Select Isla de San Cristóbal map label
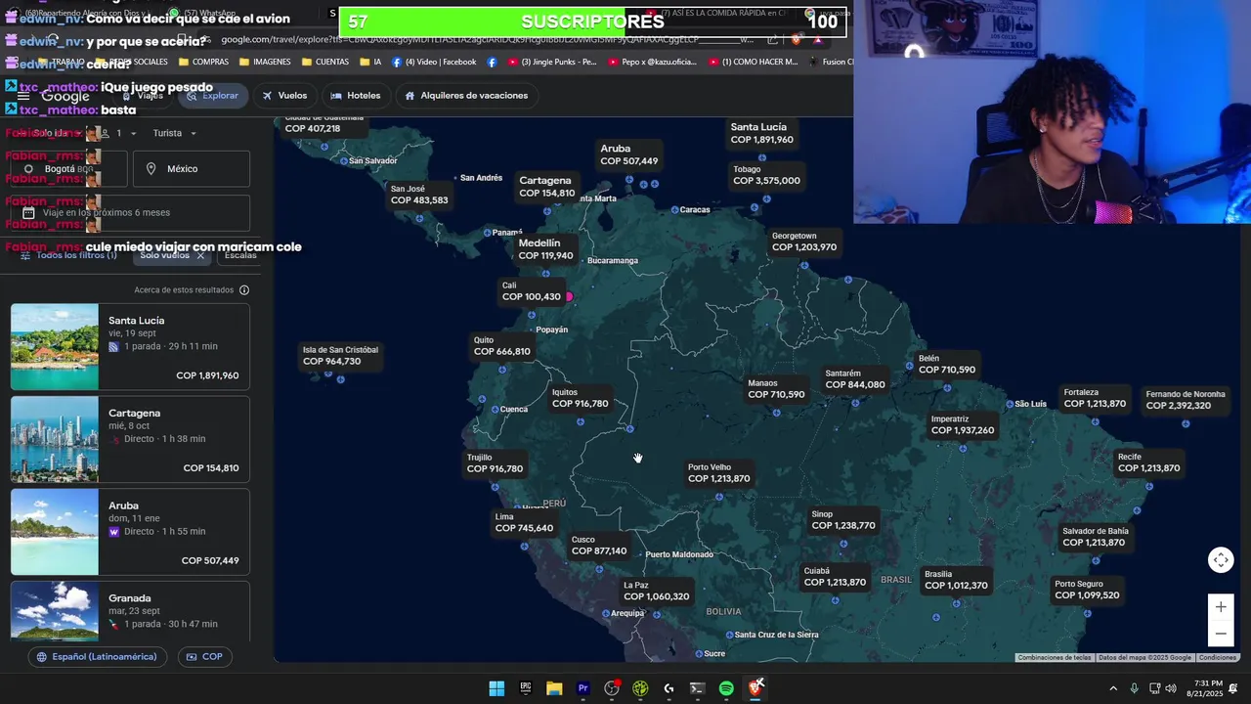The height and width of the screenshot is (704, 1251). click(340, 355)
